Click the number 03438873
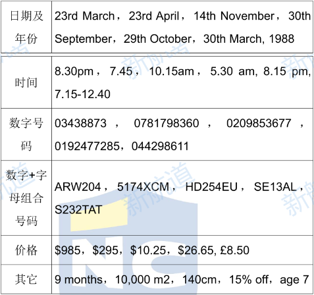The height and width of the screenshot is (295, 314). (80, 123)
